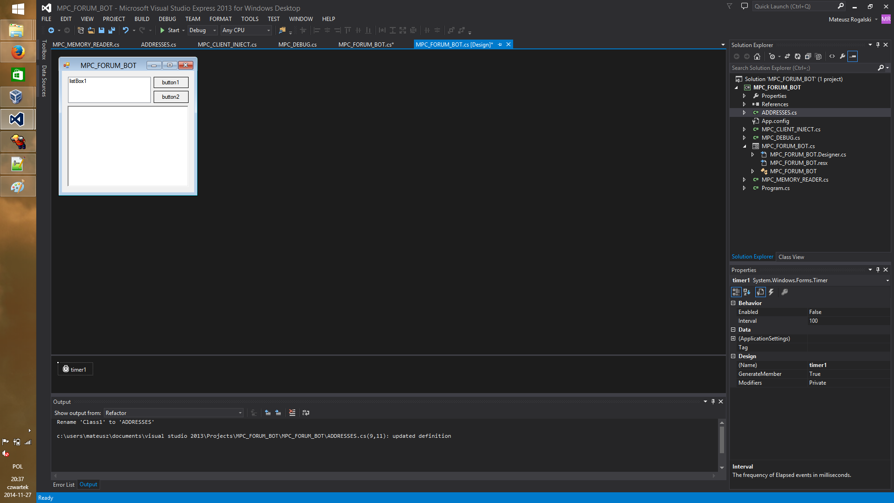Switch Properties grid to Alphabetical view

[x=747, y=292]
